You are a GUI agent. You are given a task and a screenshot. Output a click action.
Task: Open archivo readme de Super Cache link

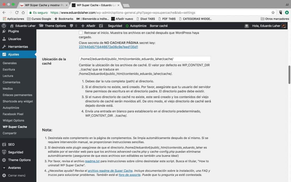click(110, 171)
